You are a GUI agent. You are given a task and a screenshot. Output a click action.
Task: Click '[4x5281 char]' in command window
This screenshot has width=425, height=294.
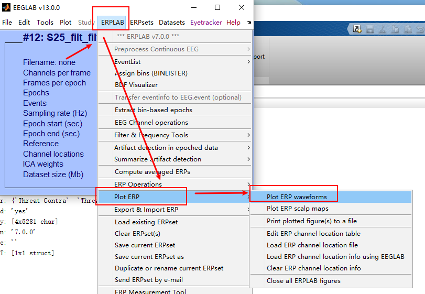pos(35,222)
